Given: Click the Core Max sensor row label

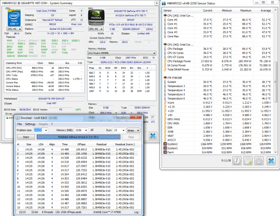Looking at the screenshot, I should (x=173, y=36).
